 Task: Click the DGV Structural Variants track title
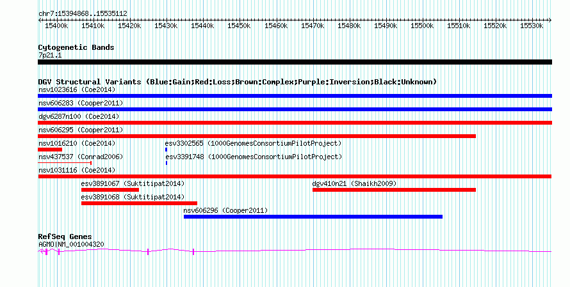tap(238, 82)
